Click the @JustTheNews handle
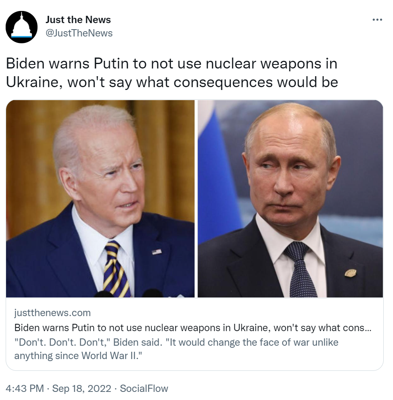 pos(79,33)
